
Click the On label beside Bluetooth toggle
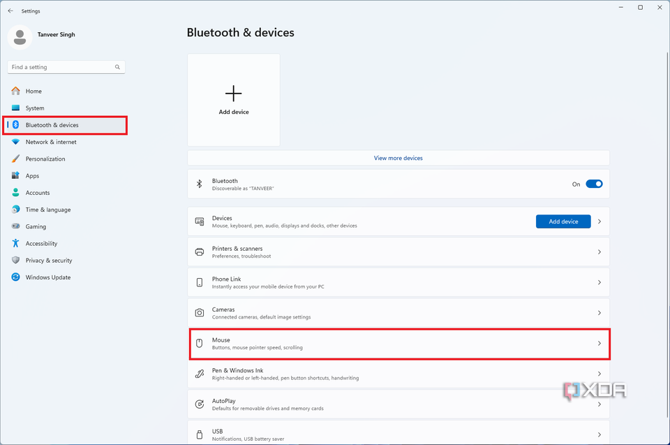pyautogui.click(x=576, y=184)
